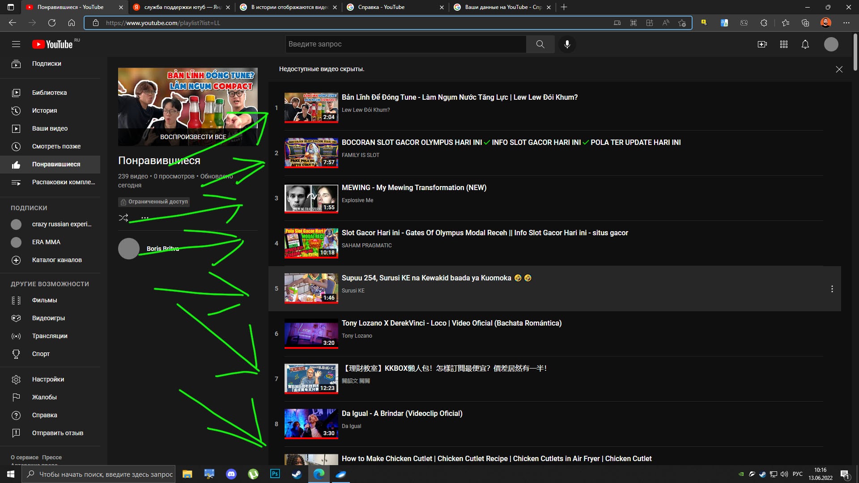859x483 pixels.
Task: Open crazy russian experi... subscription channel
Action: tap(50, 224)
